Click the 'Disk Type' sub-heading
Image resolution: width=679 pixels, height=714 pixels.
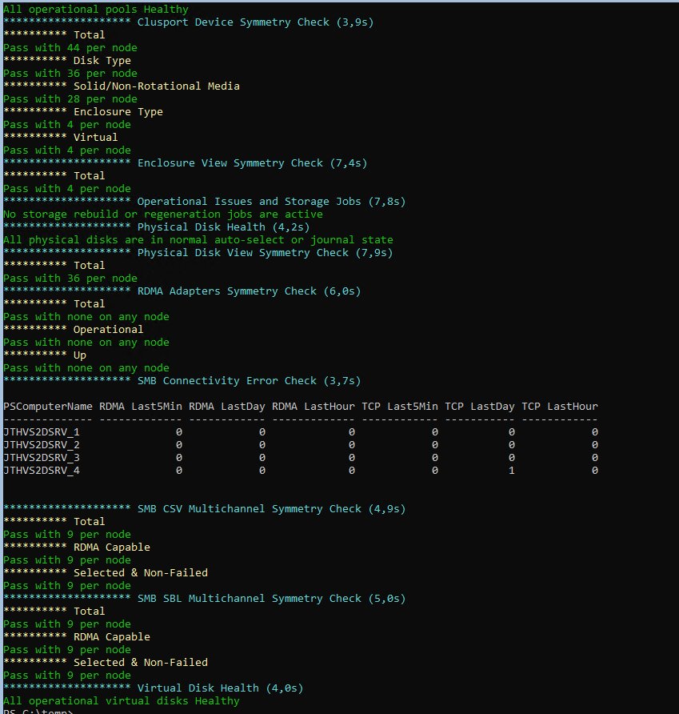[102, 61]
